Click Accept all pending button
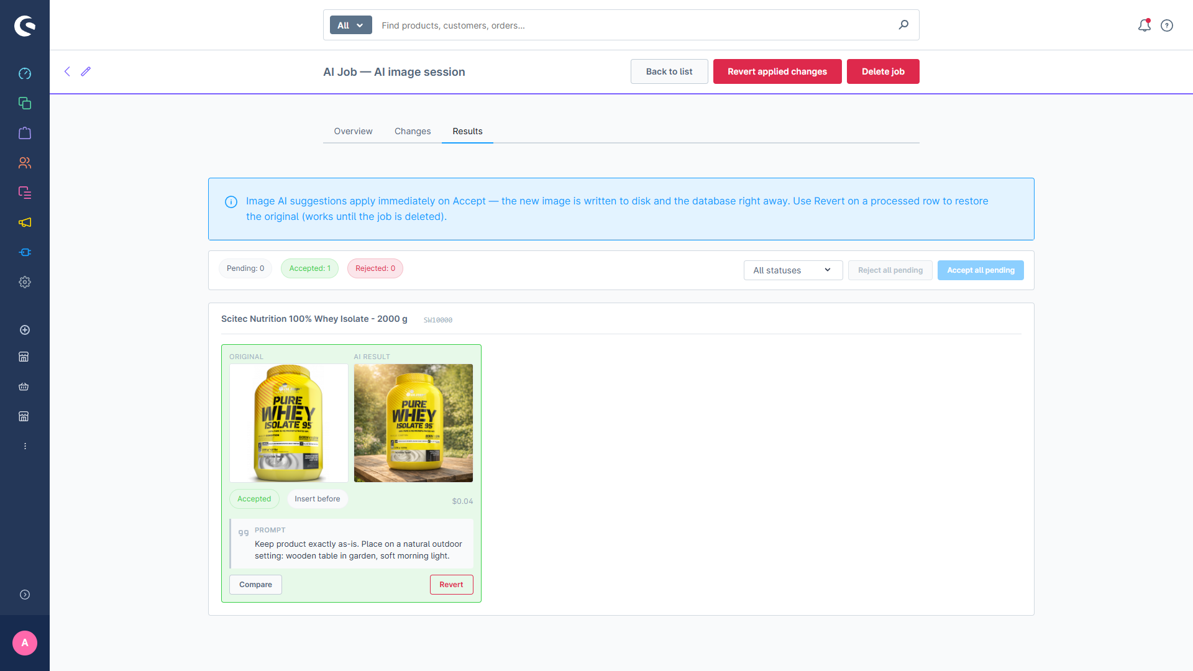The image size is (1193, 671). pos(980,270)
